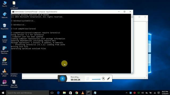Open Task View from taskbar

click(52, 93)
